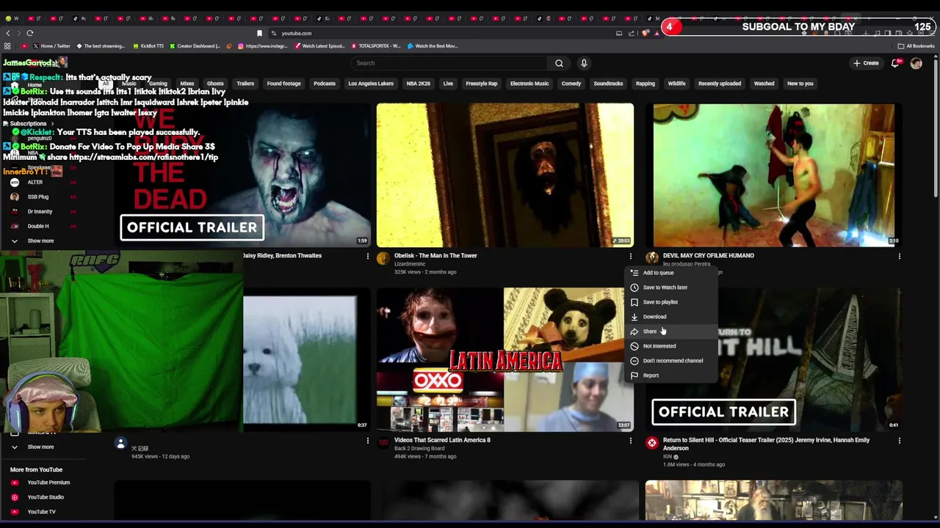Open the KickBot TTS bookmark
The width and height of the screenshot is (940, 528).
tap(148, 45)
